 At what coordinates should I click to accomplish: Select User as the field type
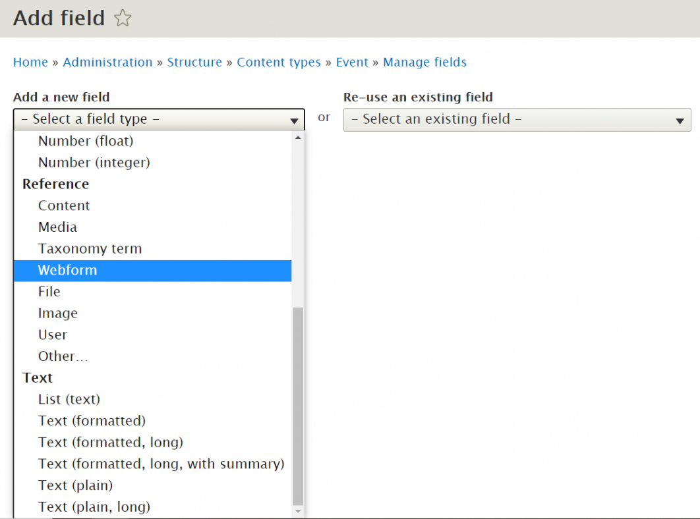(x=53, y=335)
